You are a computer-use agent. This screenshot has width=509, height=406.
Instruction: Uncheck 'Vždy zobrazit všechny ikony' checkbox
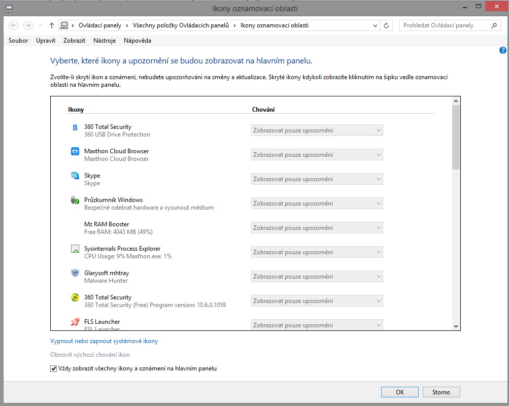point(54,369)
